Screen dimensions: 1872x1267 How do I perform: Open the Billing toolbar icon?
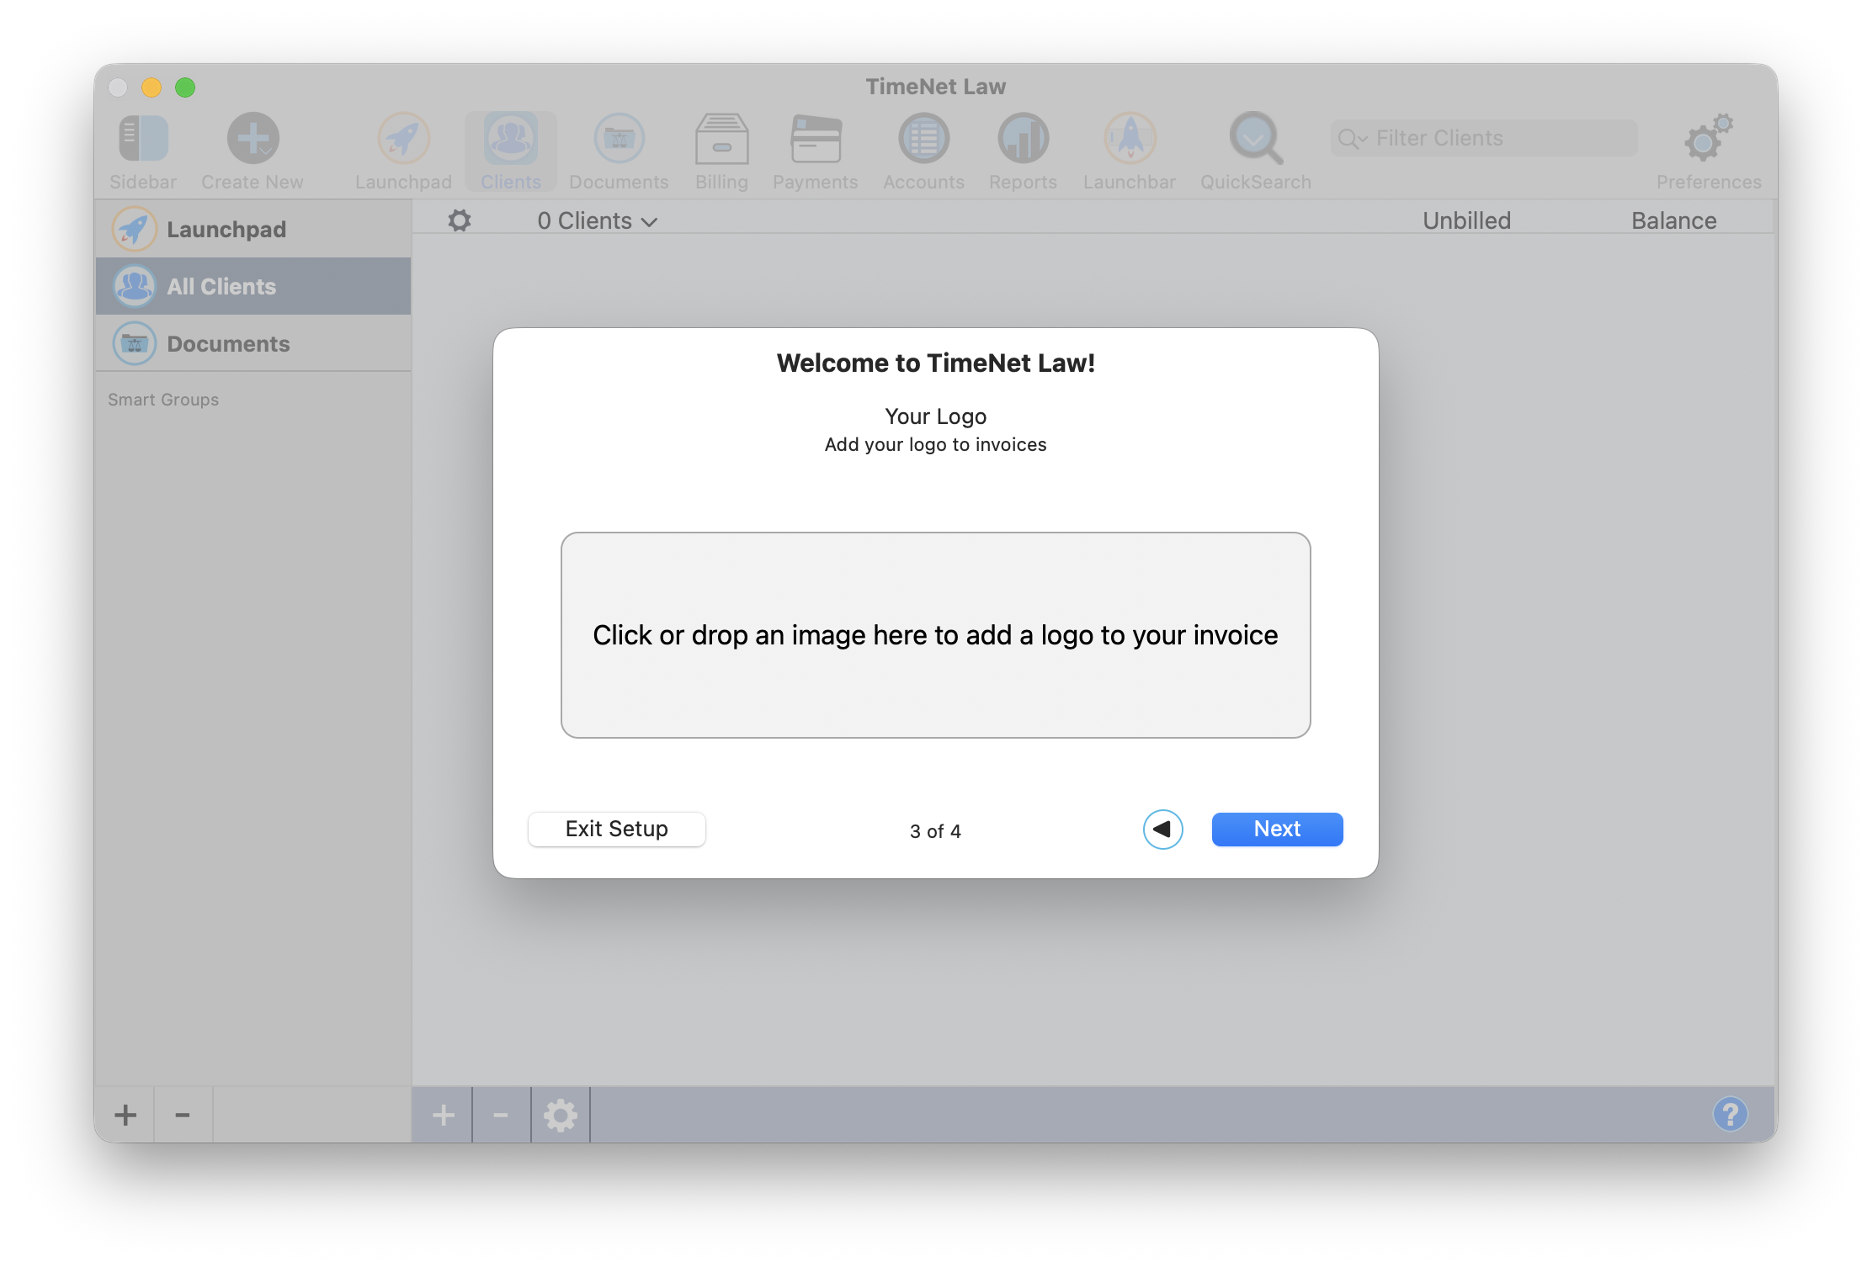(721, 139)
